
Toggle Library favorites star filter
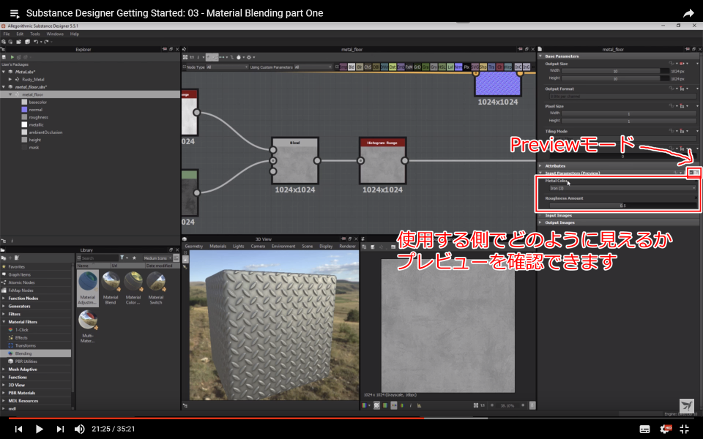[134, 258]
